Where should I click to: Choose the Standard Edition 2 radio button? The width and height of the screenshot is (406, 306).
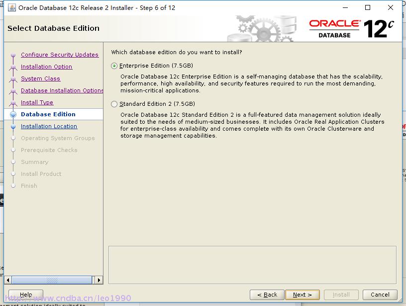click(114, 104)
